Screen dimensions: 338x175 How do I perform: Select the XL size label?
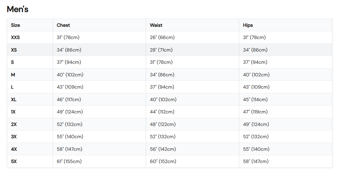click(14, 99)
